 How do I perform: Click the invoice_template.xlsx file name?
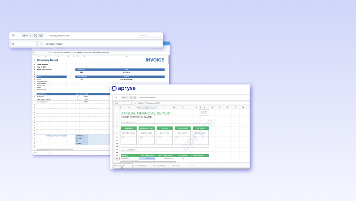pos(59,36)
